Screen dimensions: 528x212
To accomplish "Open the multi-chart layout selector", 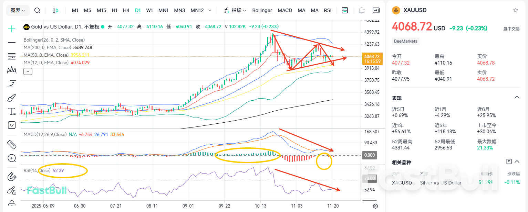I will point(344,10).
